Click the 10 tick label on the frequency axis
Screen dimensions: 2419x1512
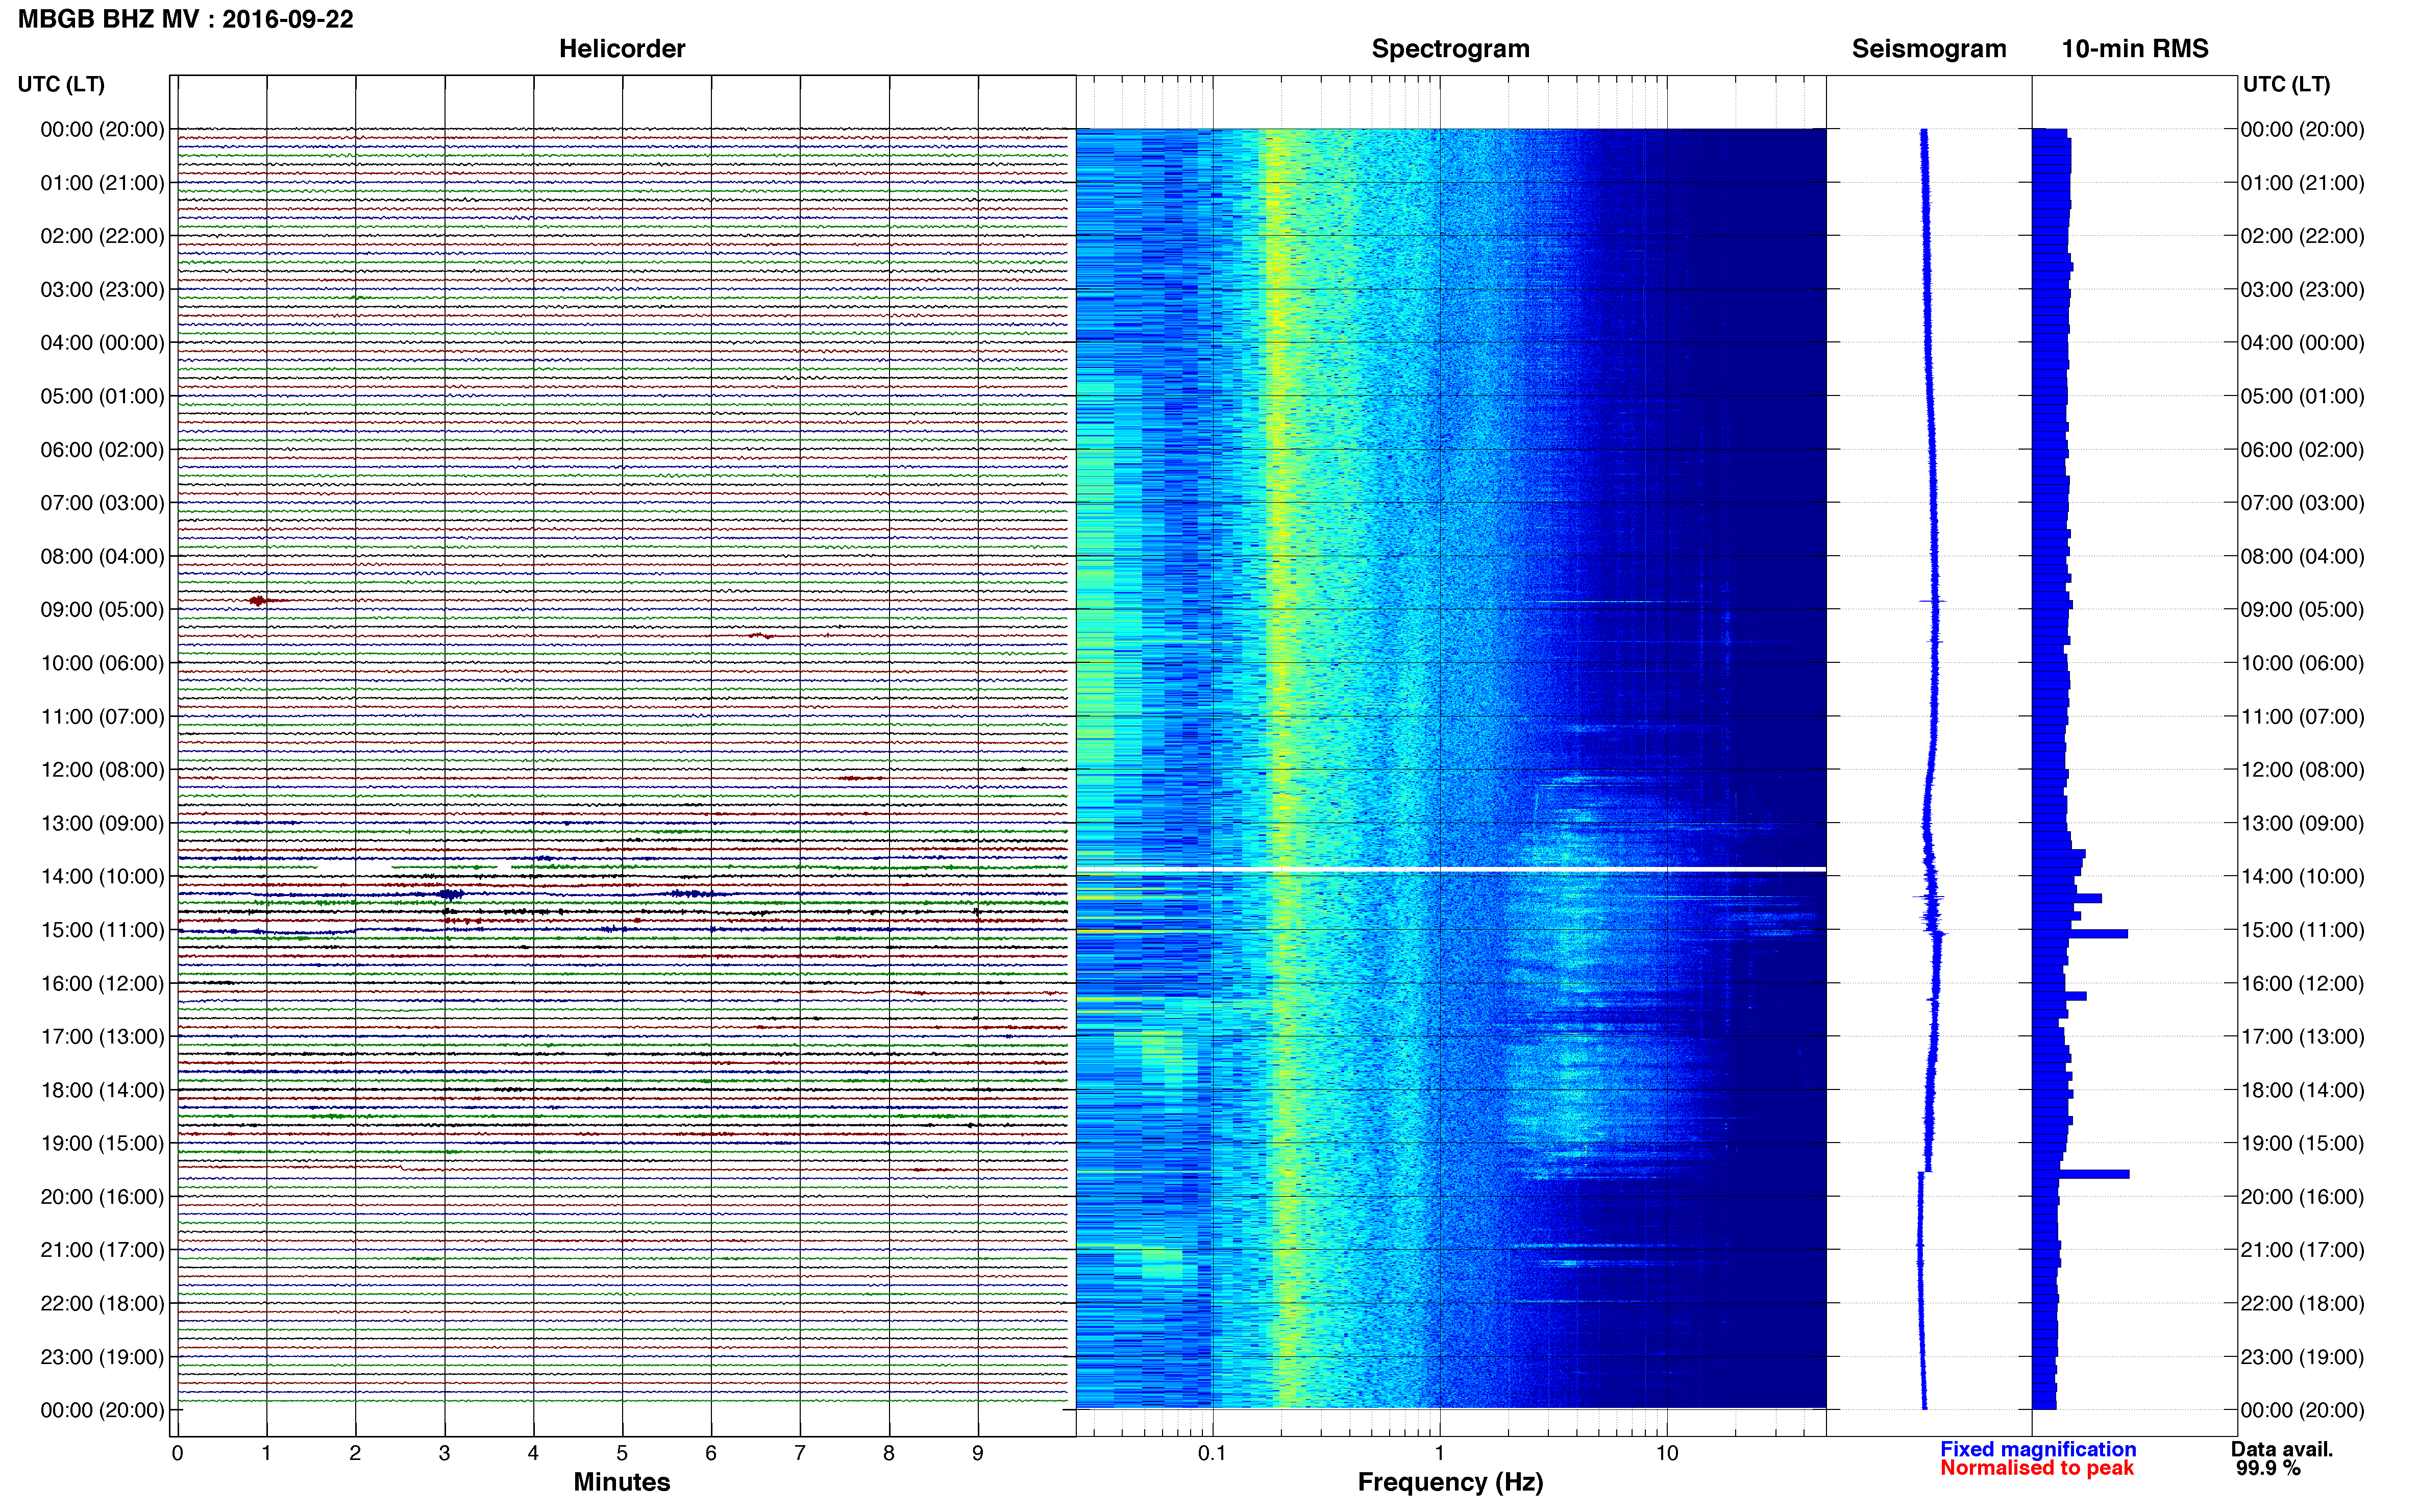(1667, 1454)
